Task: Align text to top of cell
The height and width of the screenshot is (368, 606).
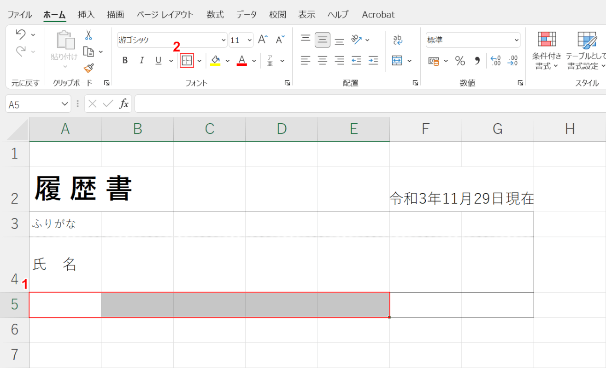Action: coord(306,40)
